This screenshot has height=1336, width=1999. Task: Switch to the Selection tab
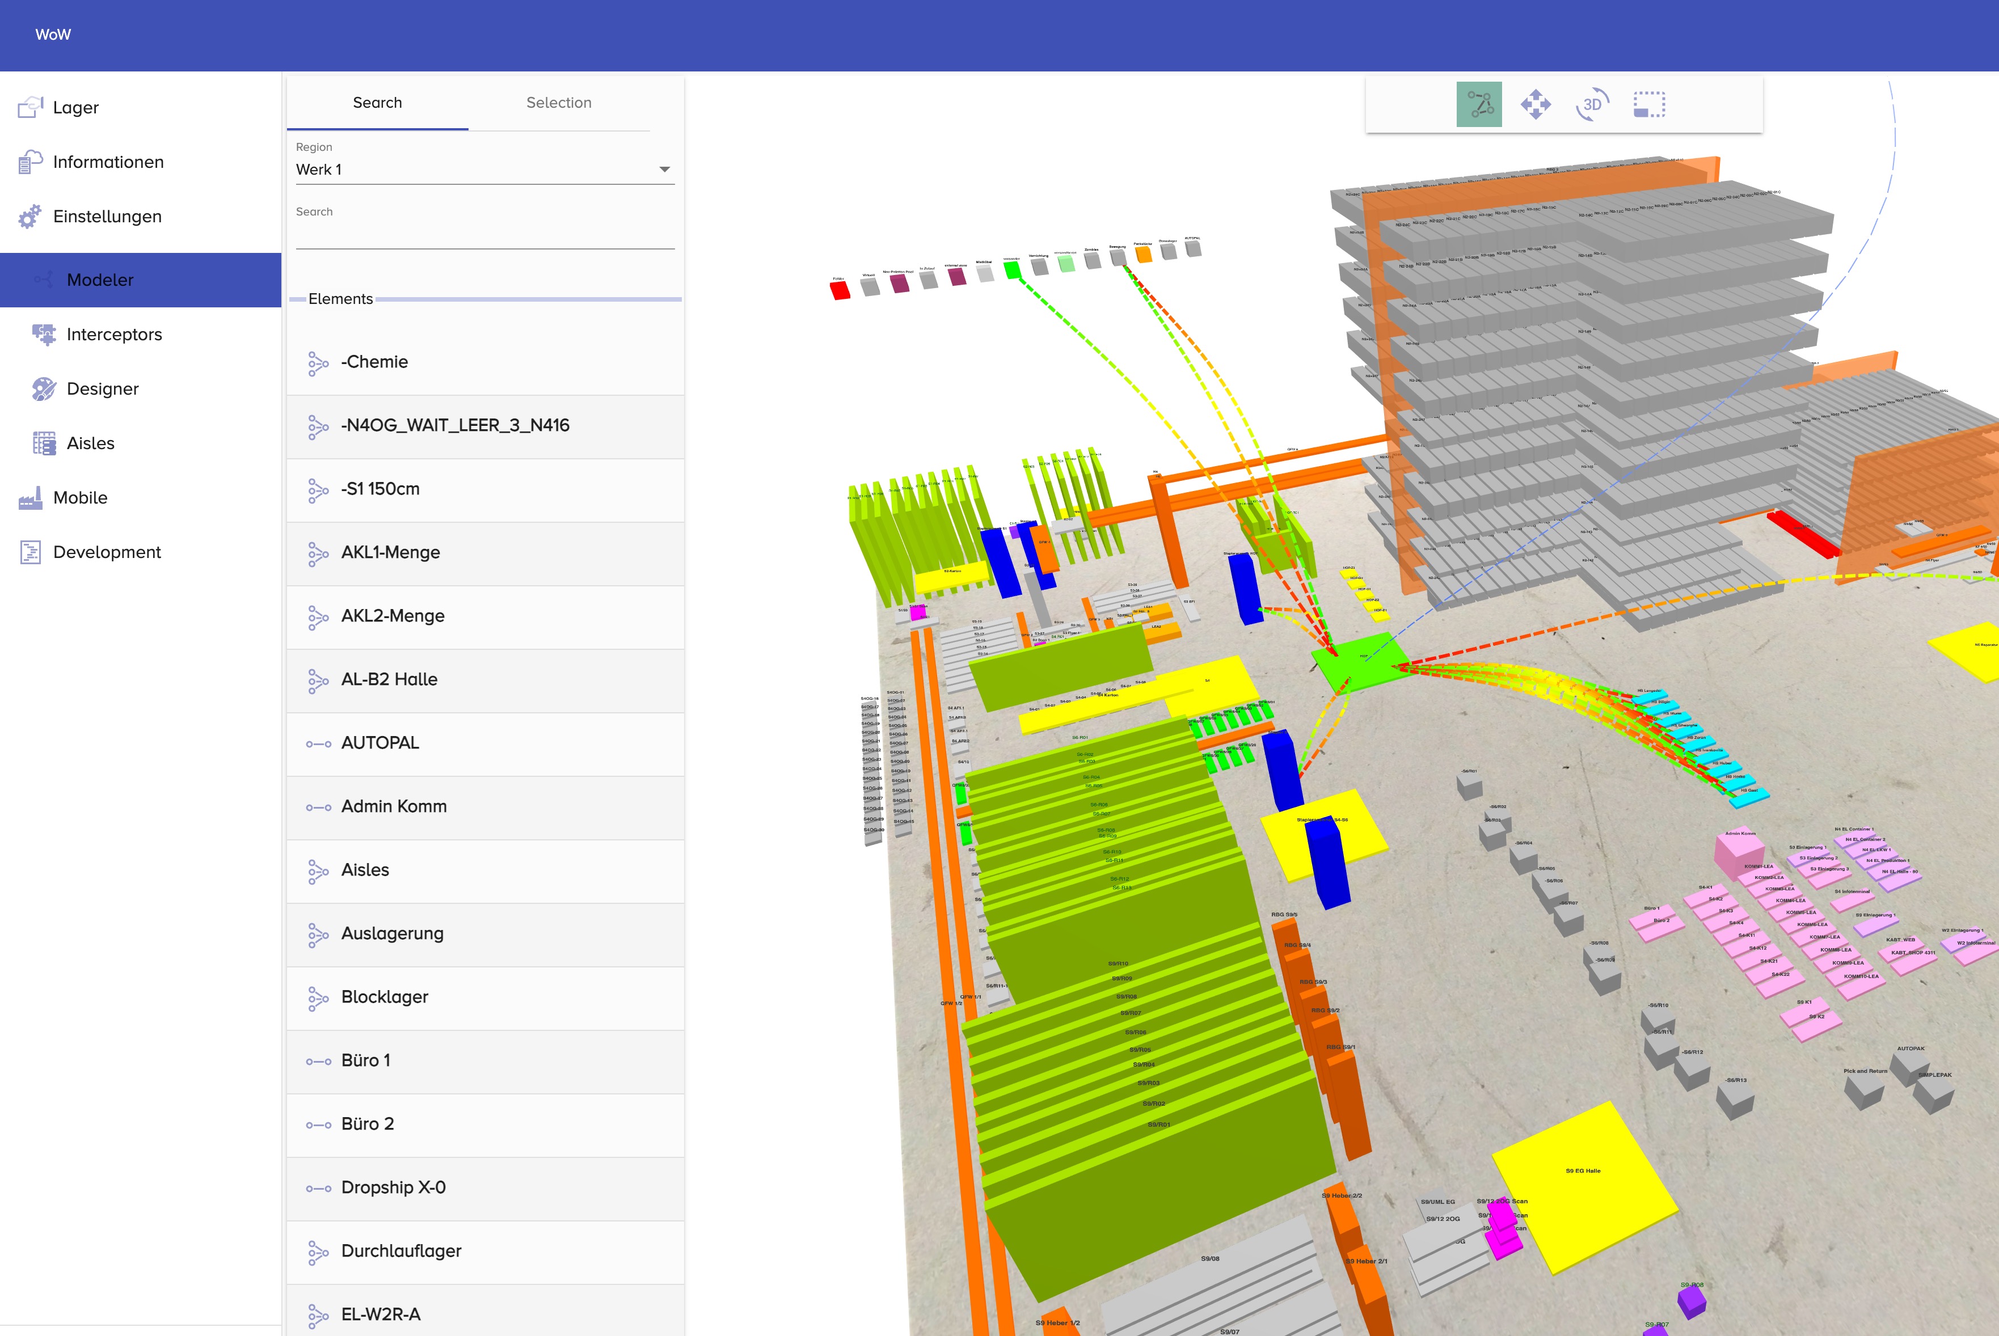coord(558,102)
